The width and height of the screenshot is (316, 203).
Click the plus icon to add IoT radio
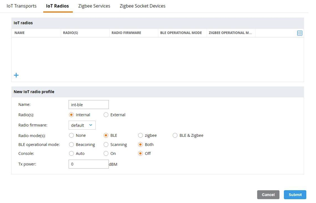(16, 75)
